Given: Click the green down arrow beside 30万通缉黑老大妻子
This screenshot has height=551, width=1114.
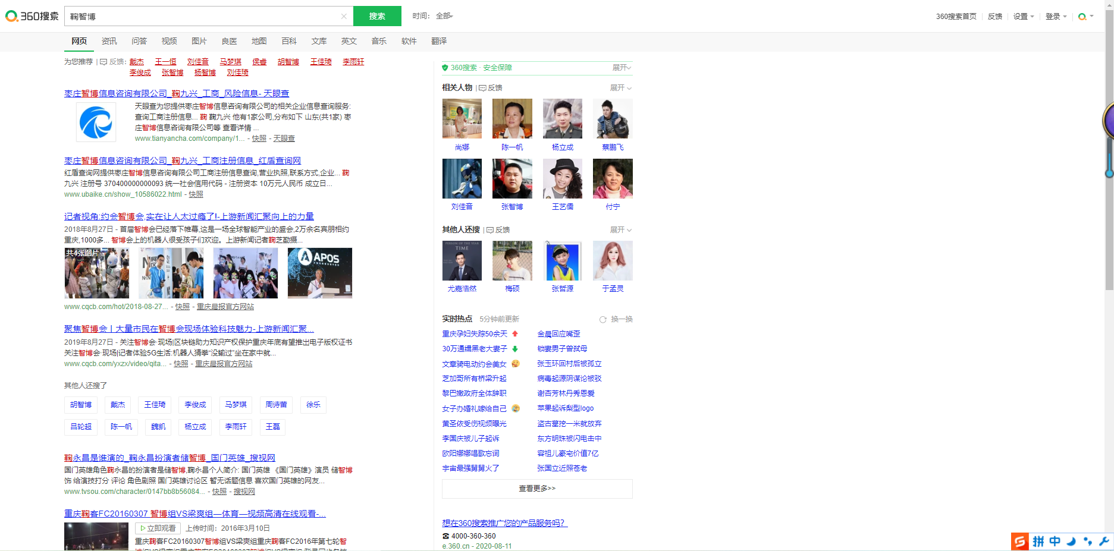Looking at the screenshot, I should 515,349.
